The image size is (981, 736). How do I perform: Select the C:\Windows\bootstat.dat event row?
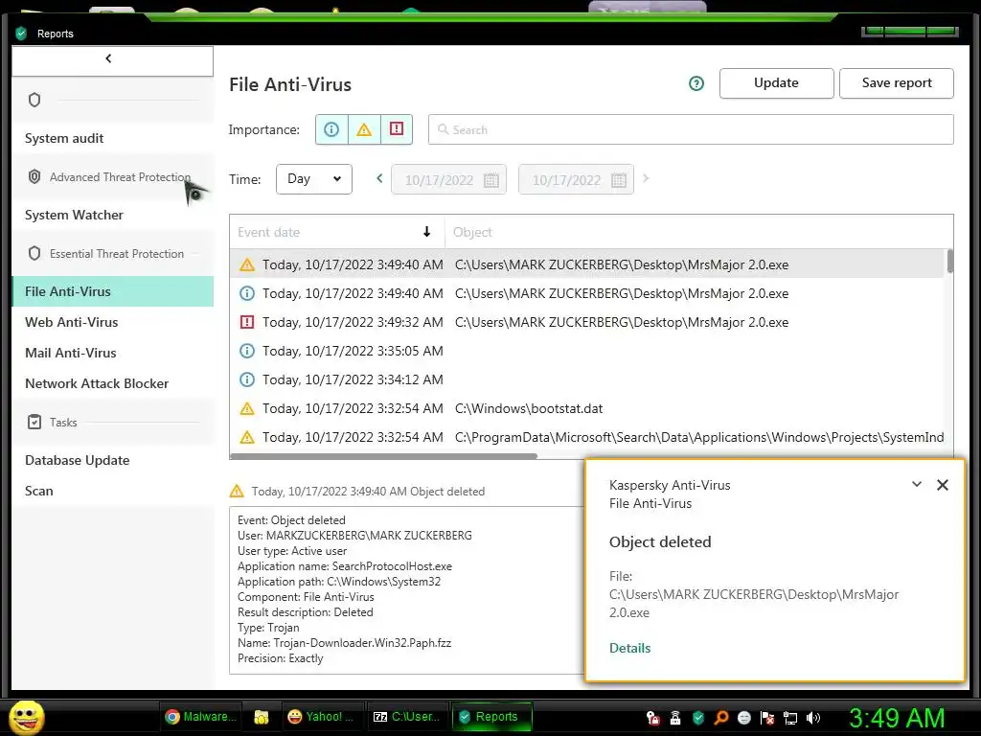tap(587, 408)
